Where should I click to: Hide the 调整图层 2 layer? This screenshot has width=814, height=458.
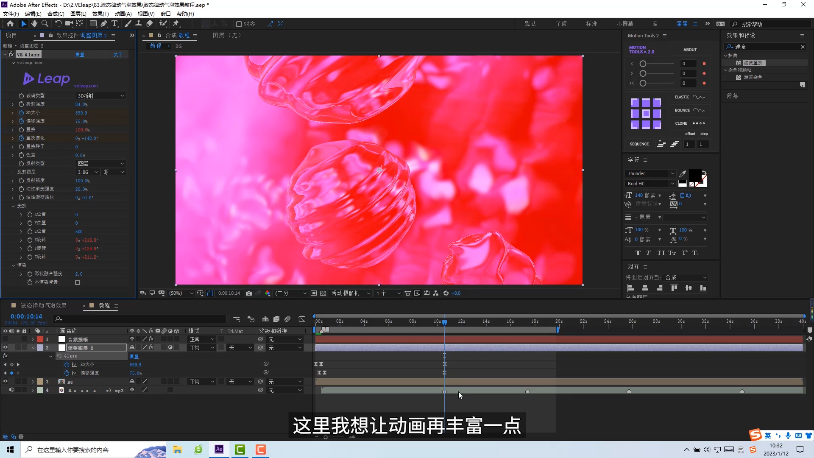(6, 348)
